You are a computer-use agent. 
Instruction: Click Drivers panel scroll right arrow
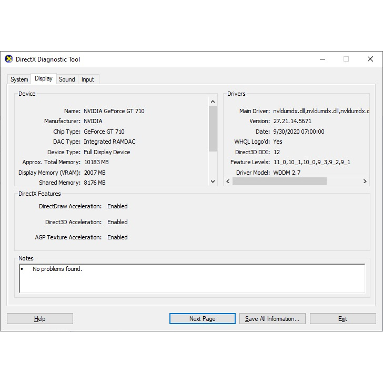click(x=365, y=181)
